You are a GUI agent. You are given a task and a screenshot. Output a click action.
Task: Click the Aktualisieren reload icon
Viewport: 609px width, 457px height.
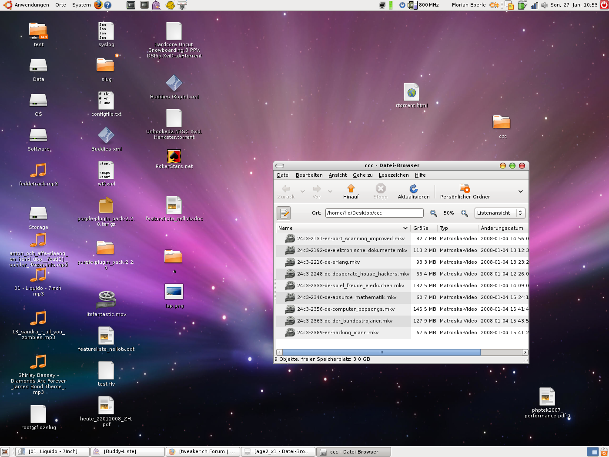point(413,188)
